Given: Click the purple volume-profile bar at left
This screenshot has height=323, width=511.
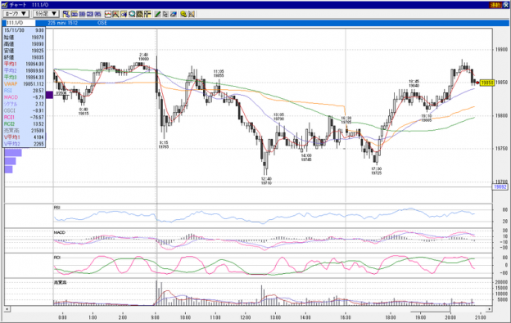Looking at the screenshot, I should click(49, 95).
